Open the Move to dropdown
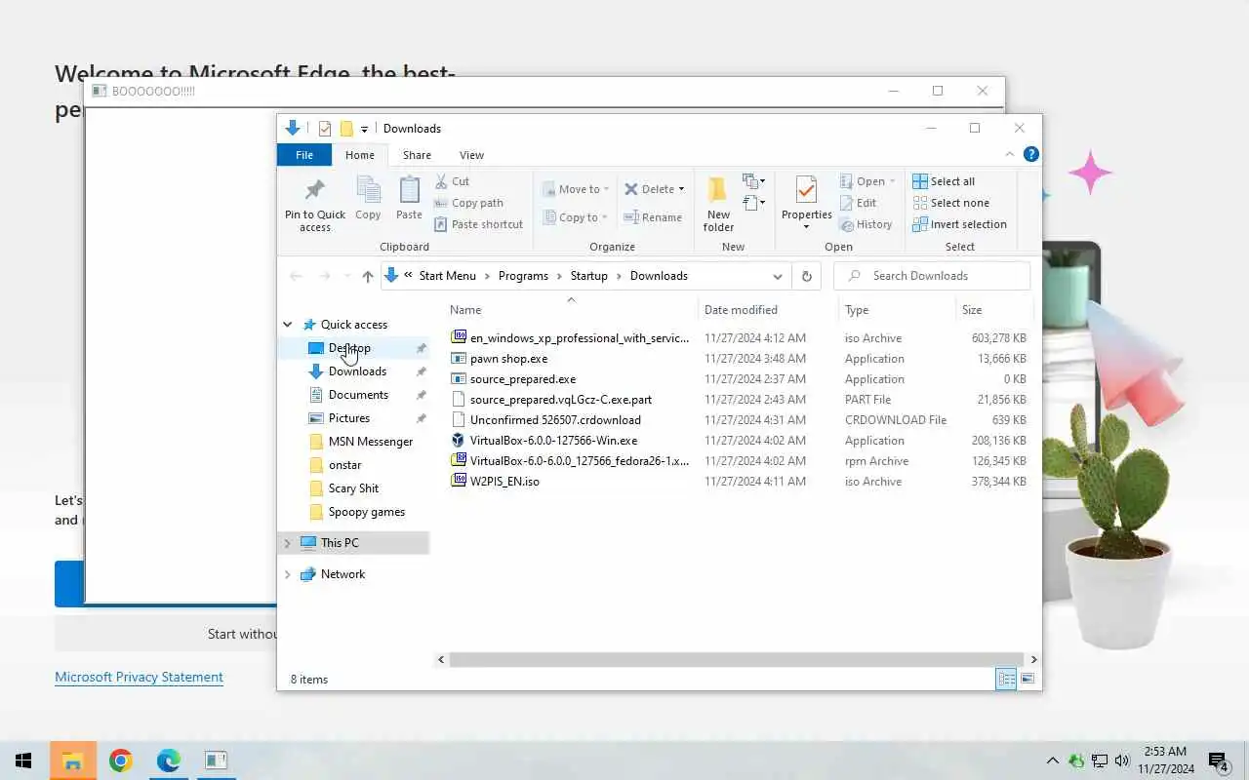1249x780 pixels. [575, 189]
